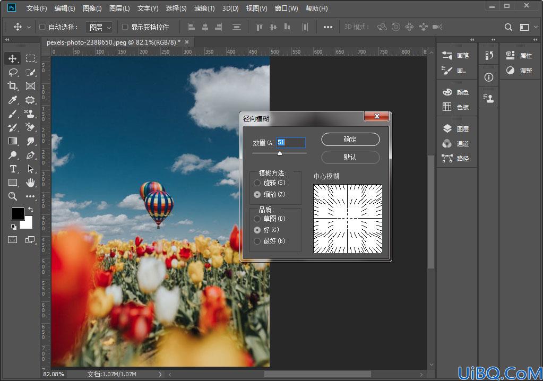Select the Brush tool
The height and width of the screenshot is (381, 543).
coord(12,114)
